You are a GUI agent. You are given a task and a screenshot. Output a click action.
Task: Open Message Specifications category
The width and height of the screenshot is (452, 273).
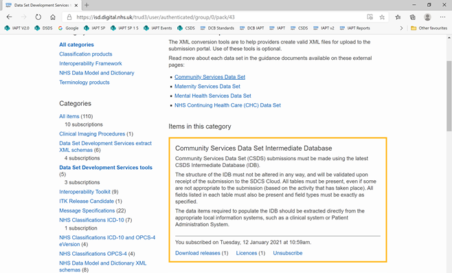click(87, 210)
